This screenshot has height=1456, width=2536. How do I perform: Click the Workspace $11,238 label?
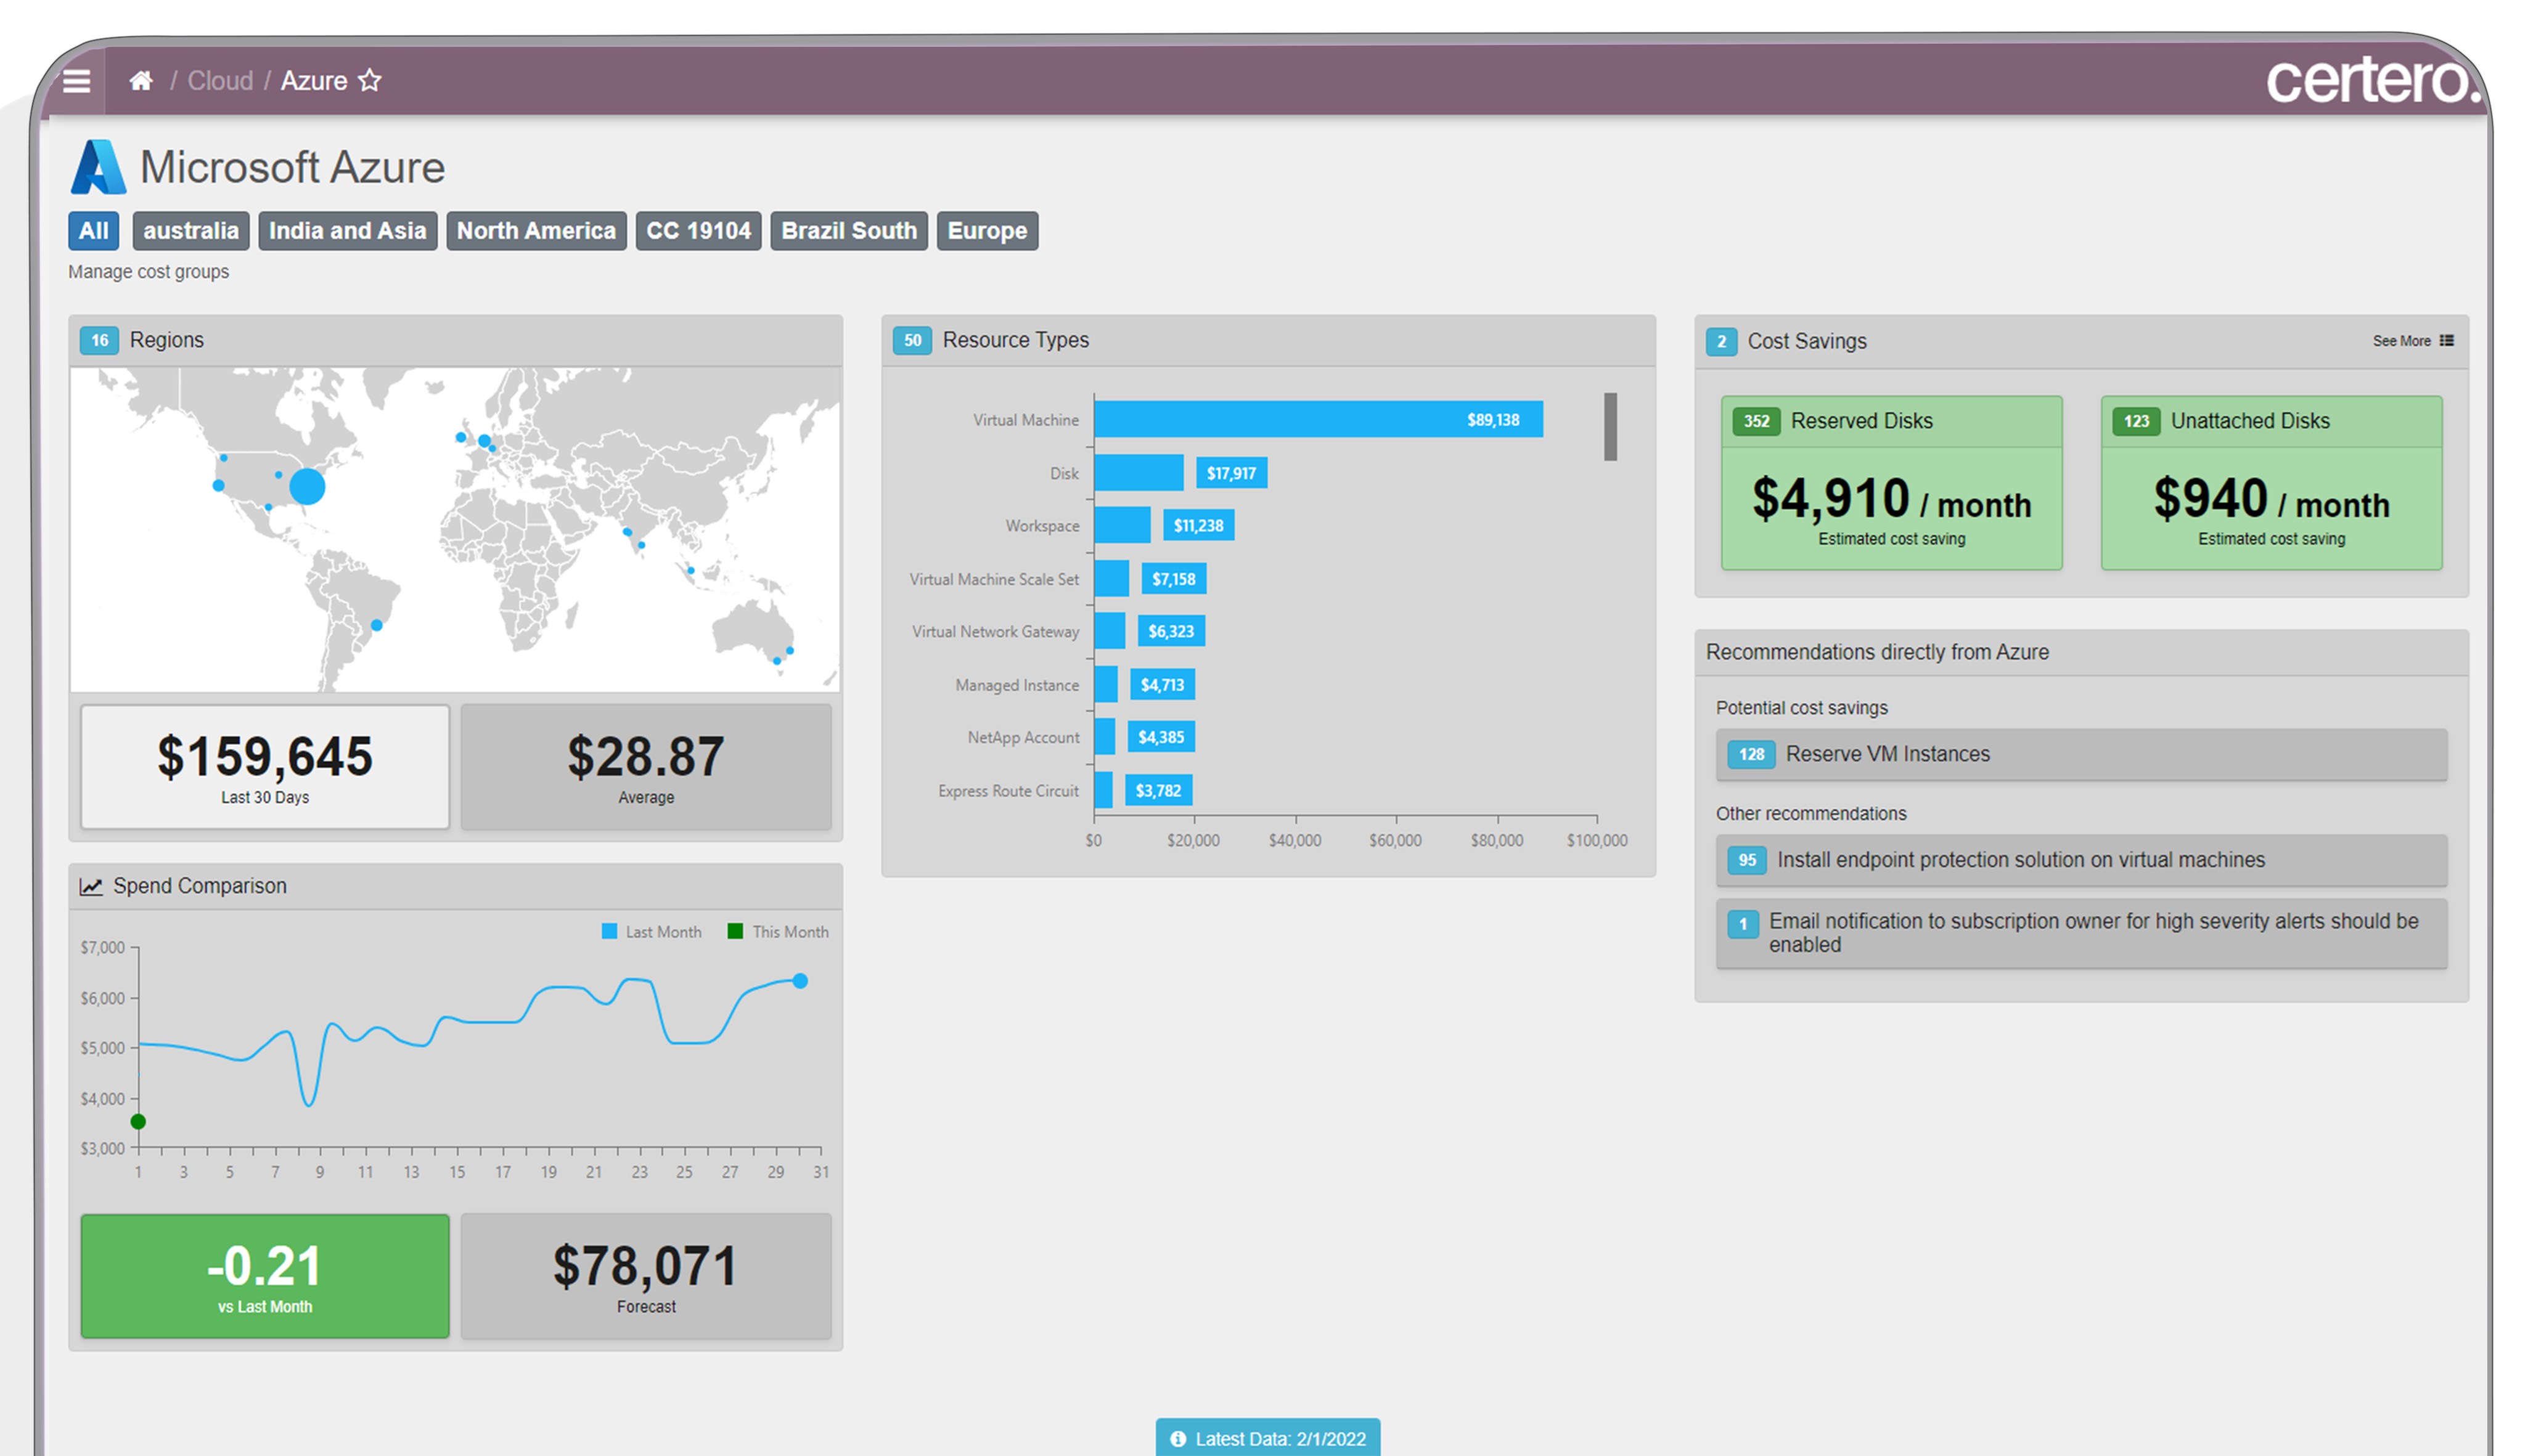click(x=1198, y=526)
